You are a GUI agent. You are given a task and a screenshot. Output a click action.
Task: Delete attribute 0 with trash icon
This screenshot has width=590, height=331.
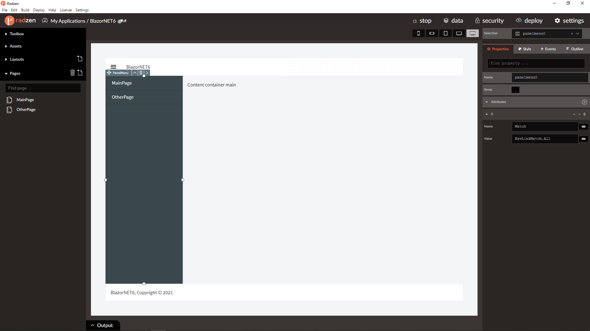click(x=584, y=114)
